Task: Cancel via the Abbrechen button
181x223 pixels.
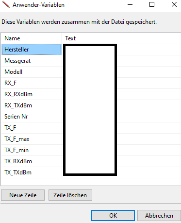Action: pos(159,216)
